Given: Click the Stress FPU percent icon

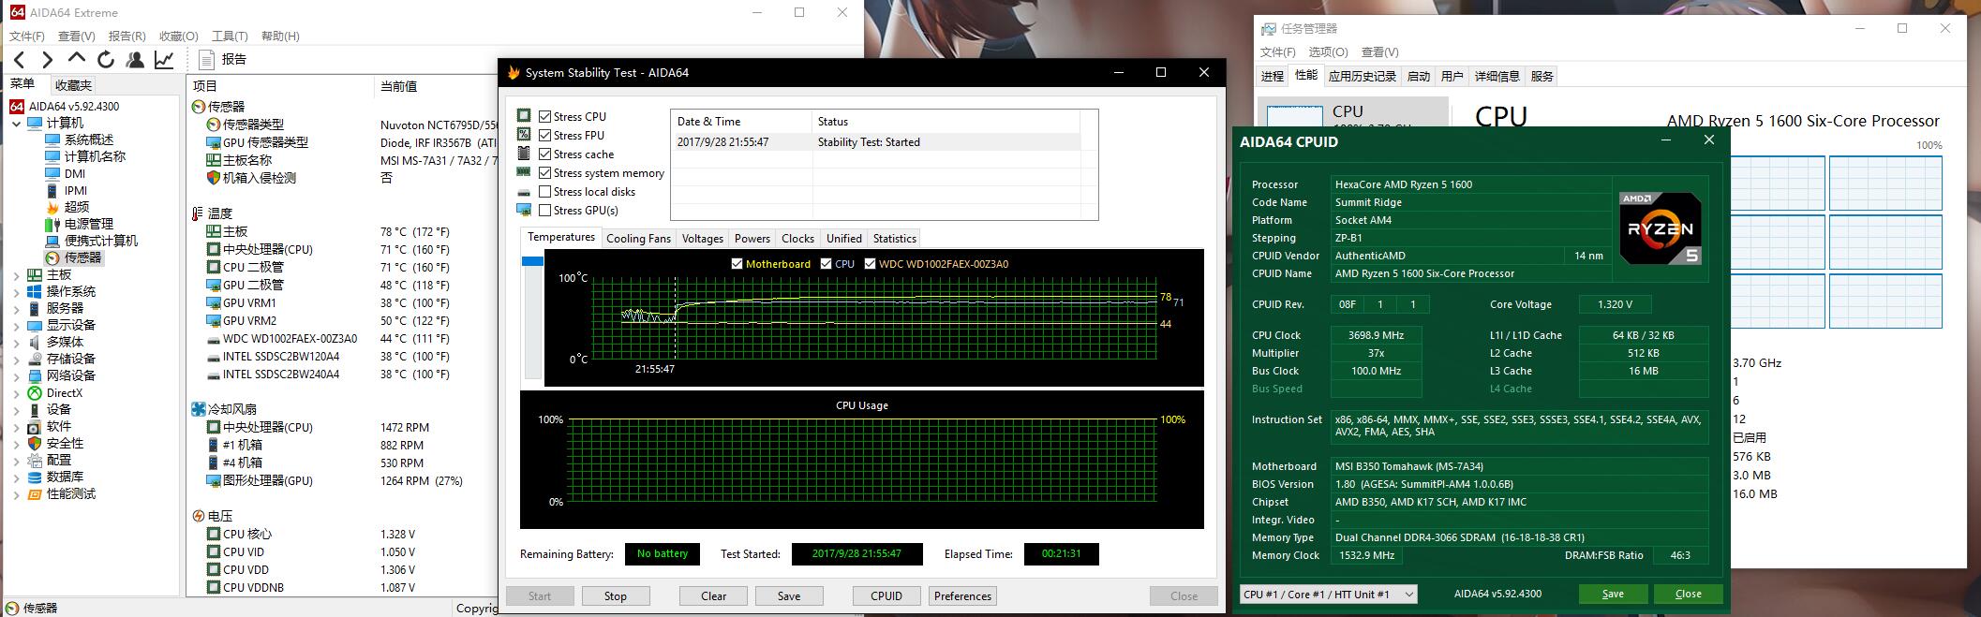Looking at the screenshot, I should pyautogui.click(x=524, y=135).
